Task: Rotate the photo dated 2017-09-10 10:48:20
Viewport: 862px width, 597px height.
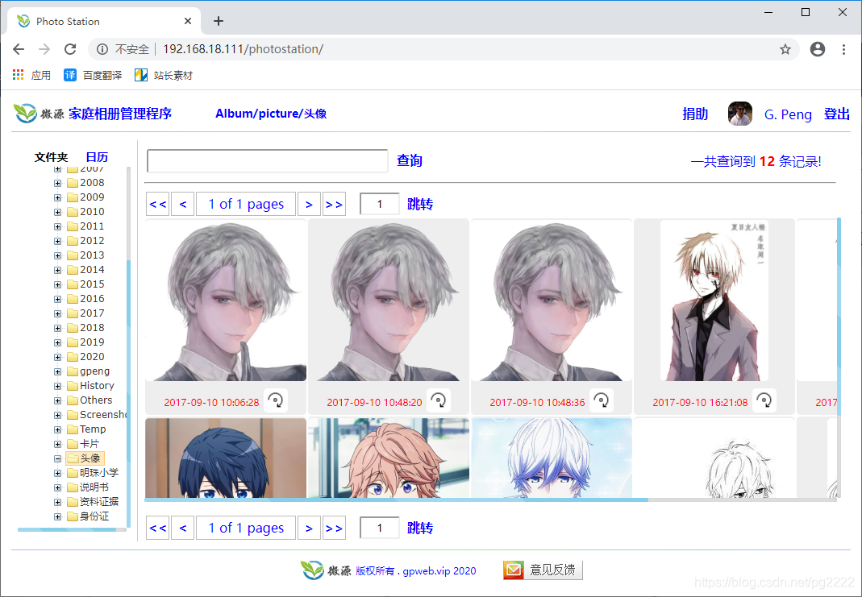Action: pyautogui.click(x=438, y=400)
